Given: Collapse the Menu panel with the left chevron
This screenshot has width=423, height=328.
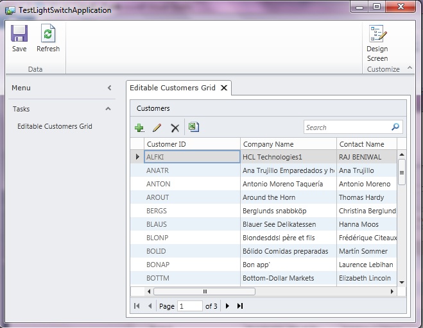Looking at the screenshot, I should pyautogui.click(x=109, y=88).
